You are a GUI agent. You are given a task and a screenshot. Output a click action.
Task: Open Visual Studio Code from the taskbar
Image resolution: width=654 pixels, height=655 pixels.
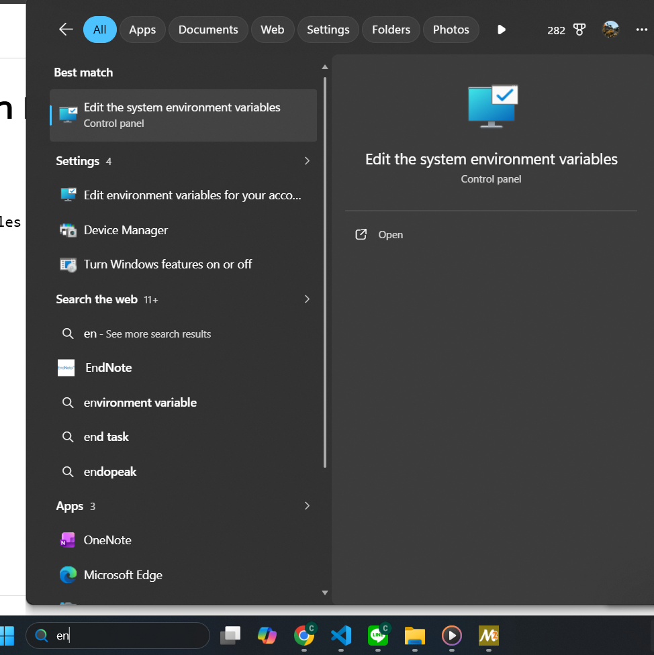pos(341,635)
